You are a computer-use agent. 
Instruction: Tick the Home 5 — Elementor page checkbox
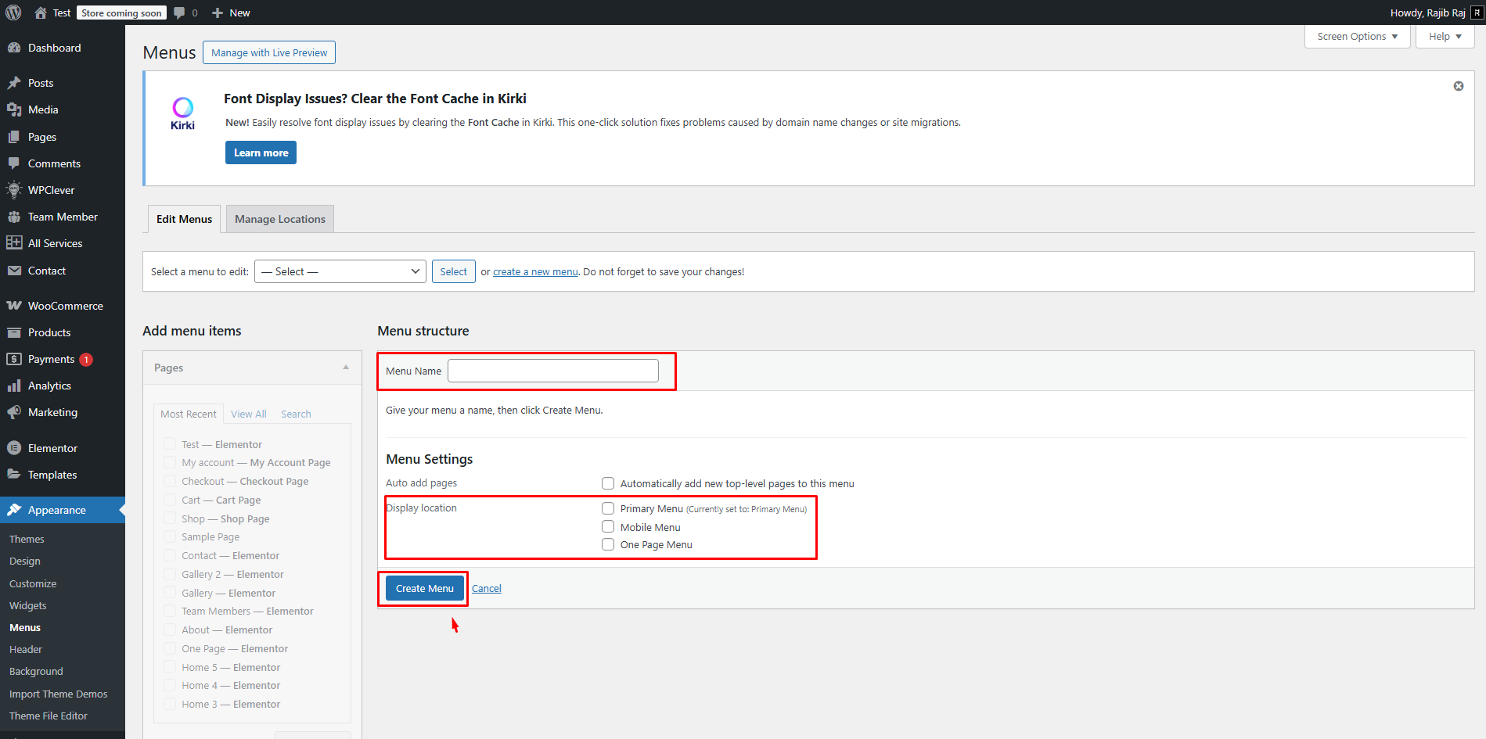[170, 667]
